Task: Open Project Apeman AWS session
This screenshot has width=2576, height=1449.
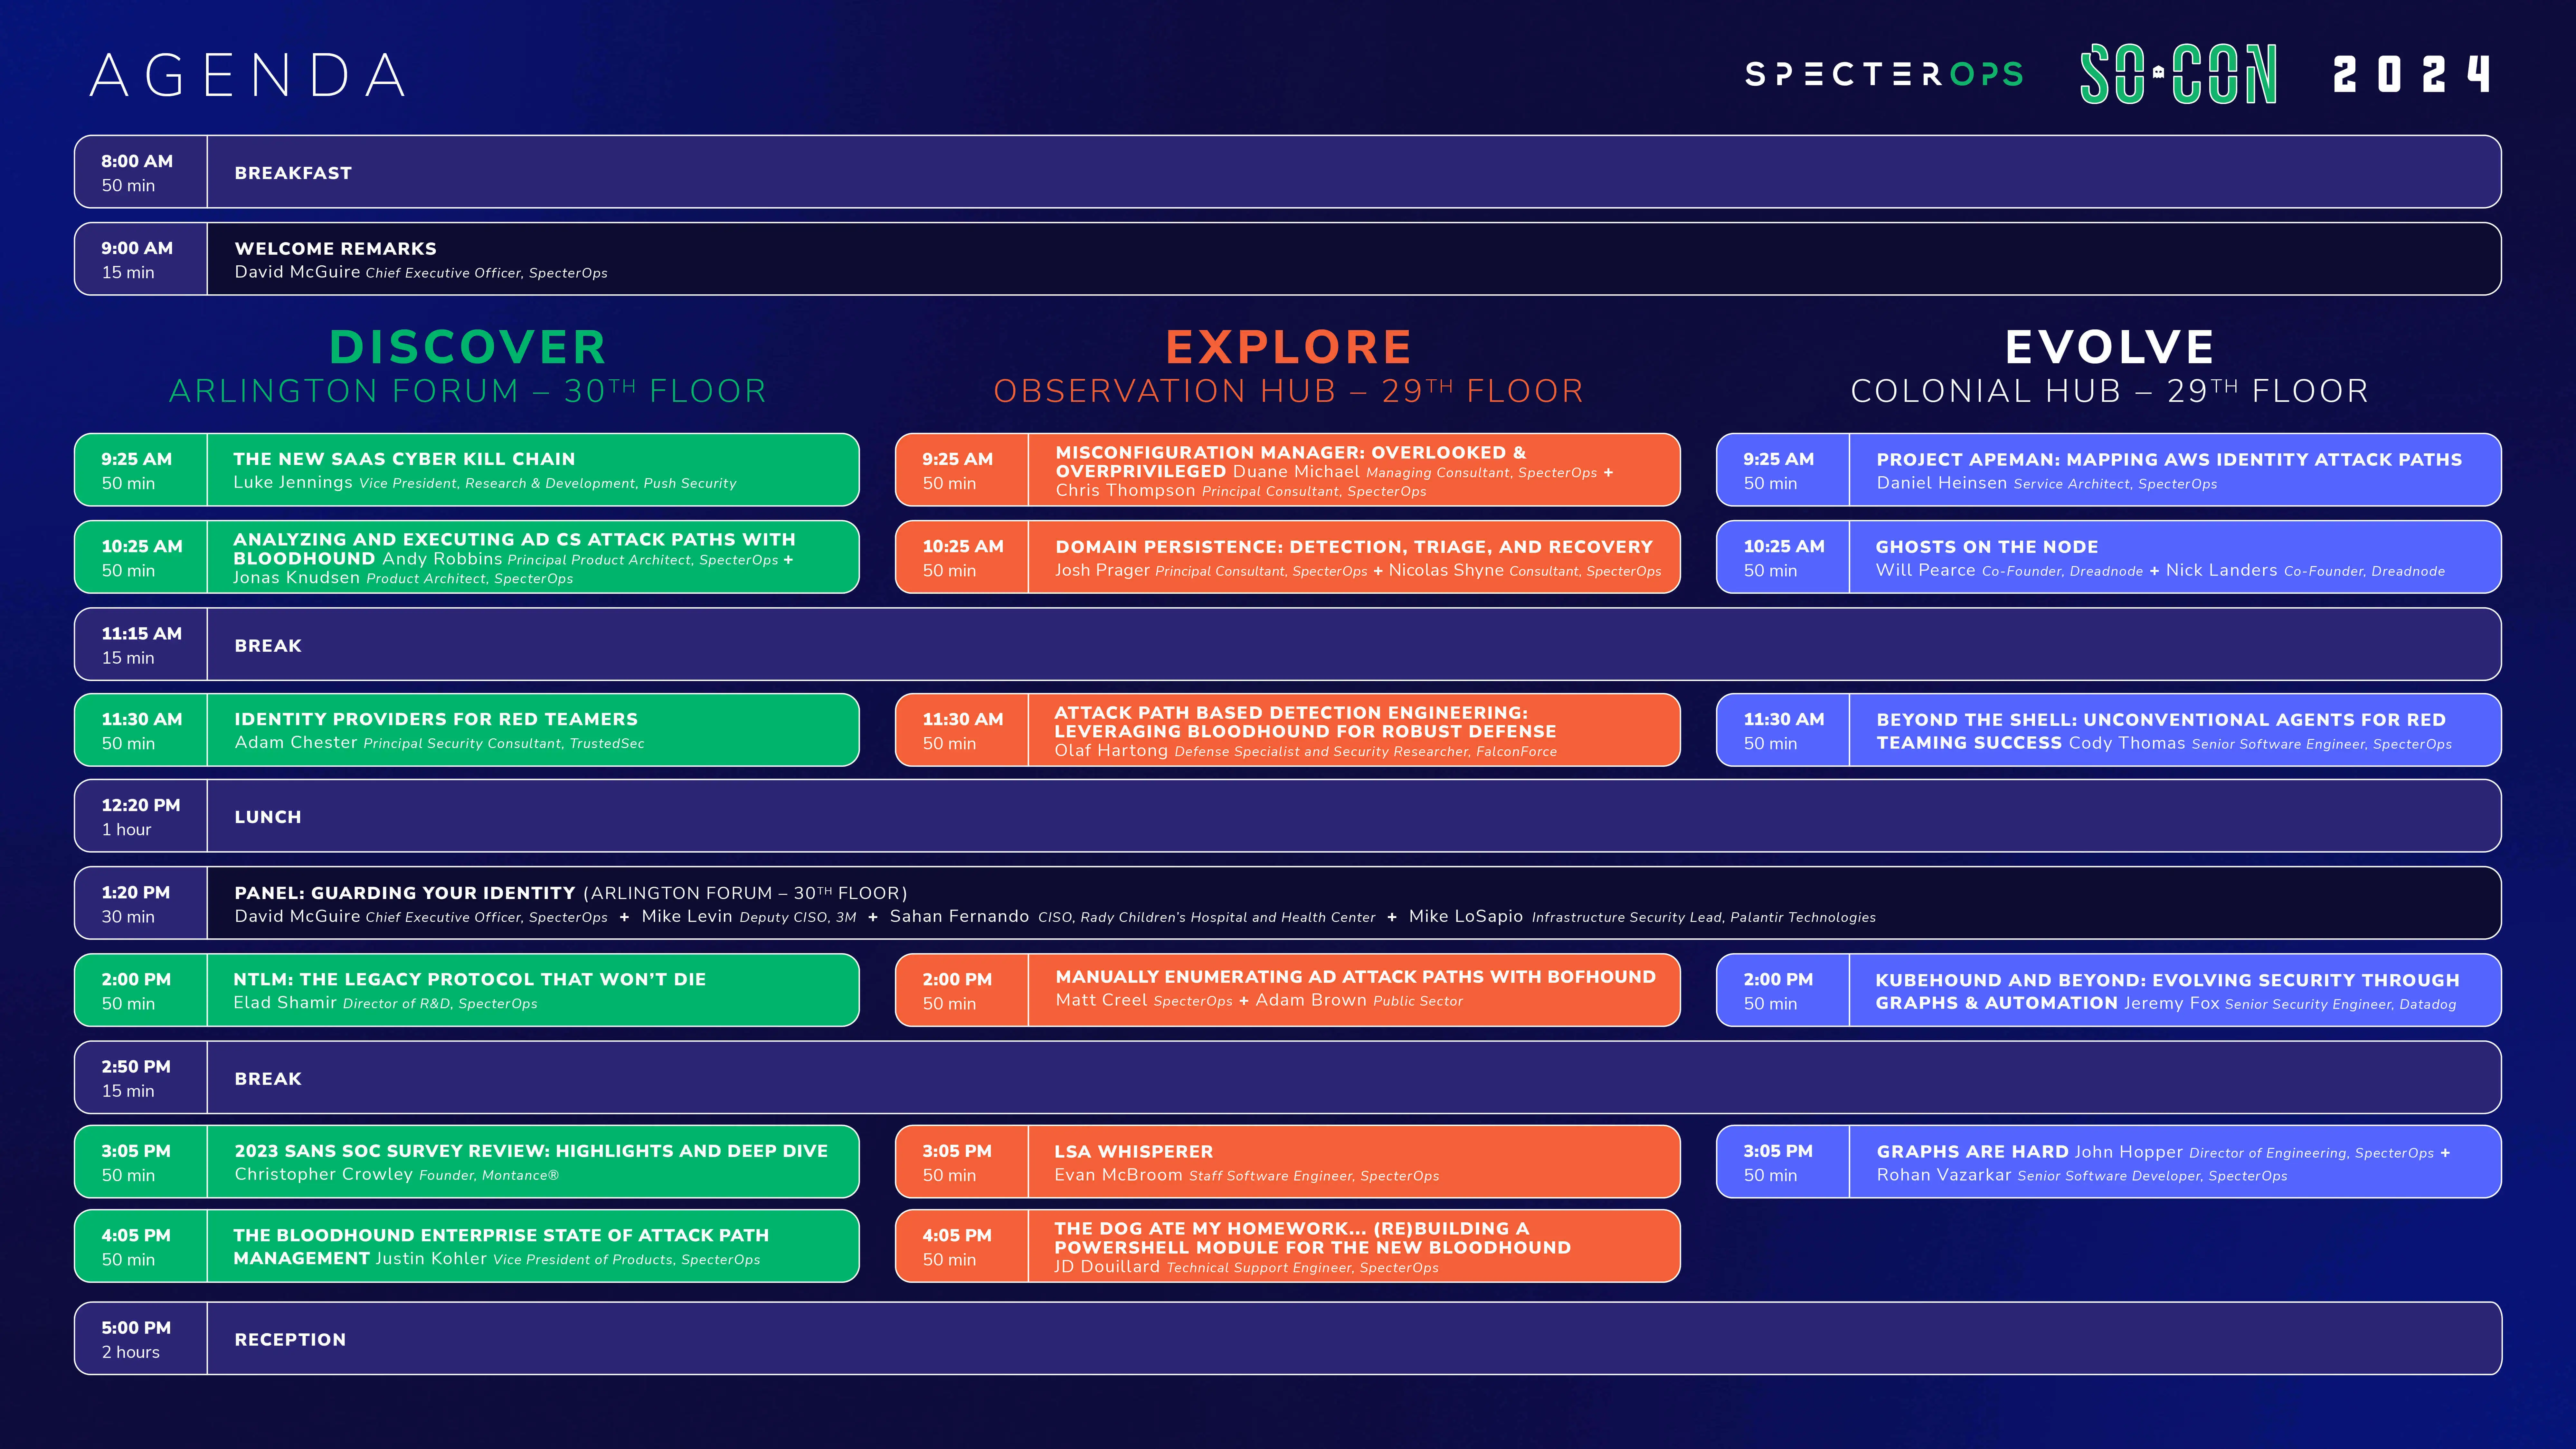Action: coord(2109,470)
